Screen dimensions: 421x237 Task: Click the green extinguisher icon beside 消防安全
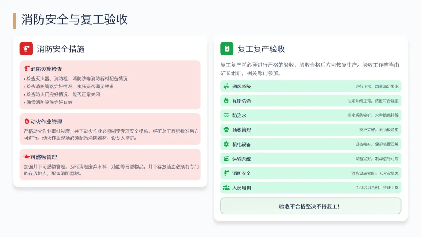226,173
